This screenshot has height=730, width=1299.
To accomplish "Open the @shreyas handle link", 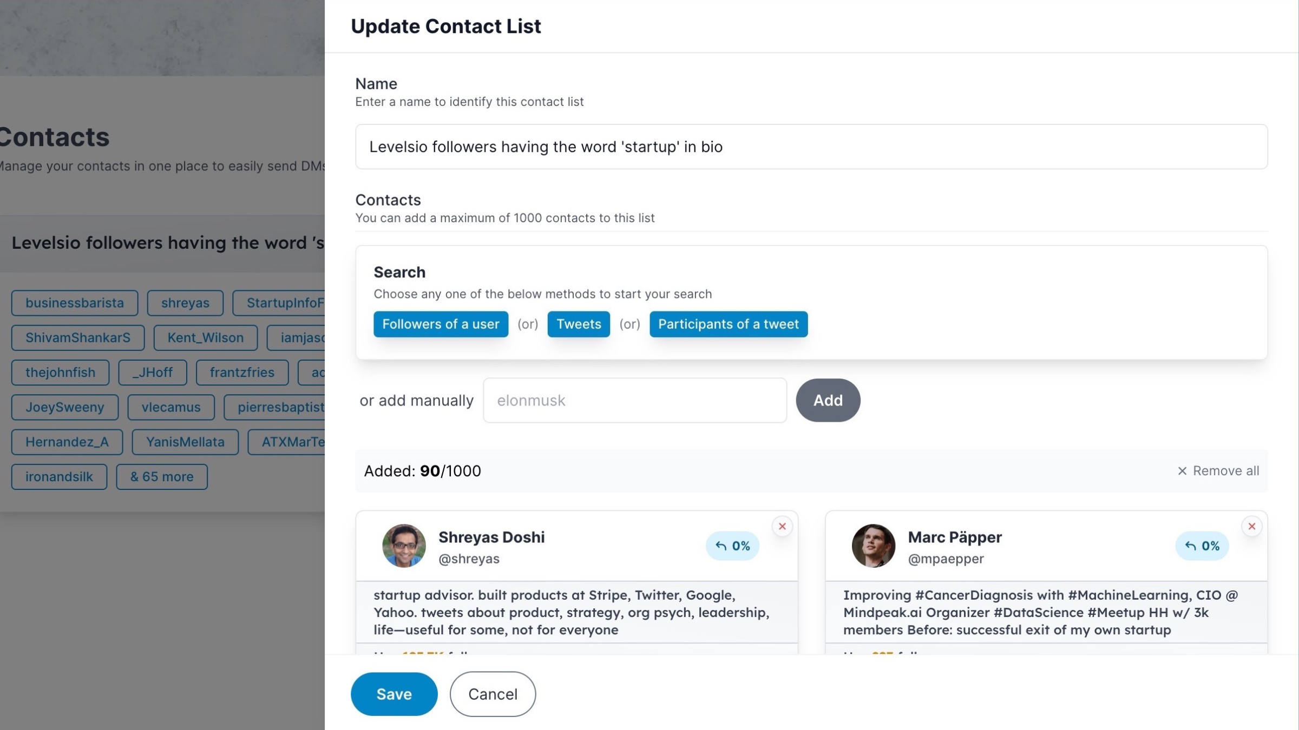I will (469, 559).
